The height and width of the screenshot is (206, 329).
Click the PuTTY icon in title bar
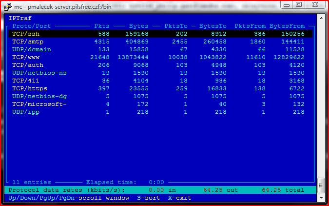click(x=8, y=6)
